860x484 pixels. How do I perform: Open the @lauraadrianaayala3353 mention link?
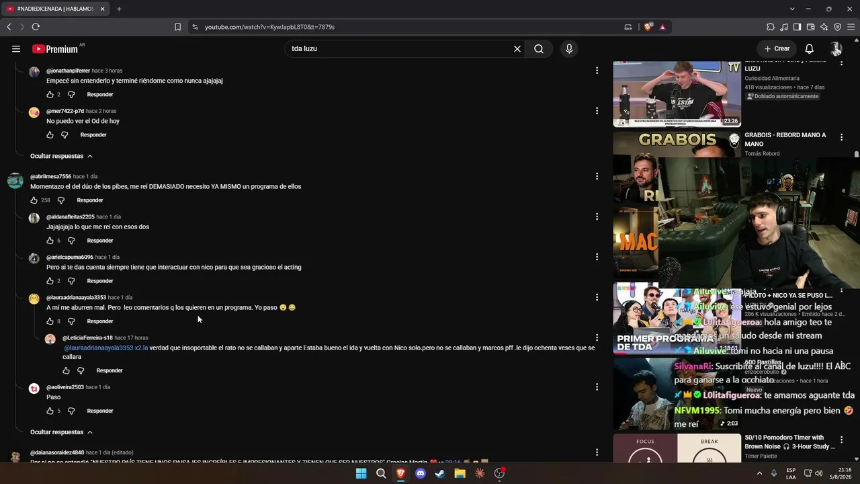98,348
